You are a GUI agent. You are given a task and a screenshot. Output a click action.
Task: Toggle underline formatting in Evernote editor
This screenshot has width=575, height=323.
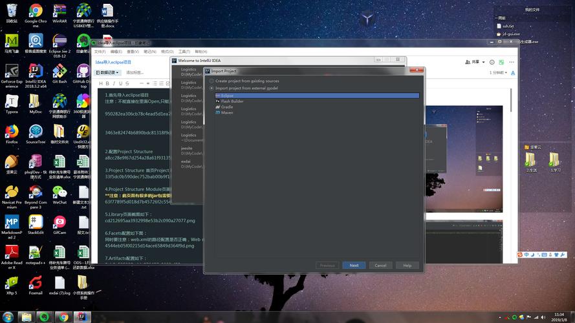120,83
